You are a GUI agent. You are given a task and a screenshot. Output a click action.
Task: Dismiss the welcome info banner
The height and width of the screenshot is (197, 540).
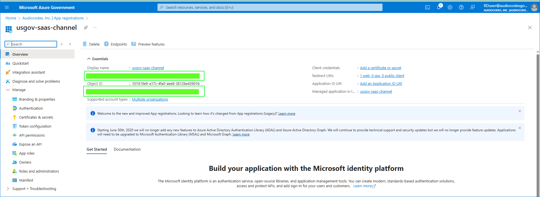click(x=520, y=111)
